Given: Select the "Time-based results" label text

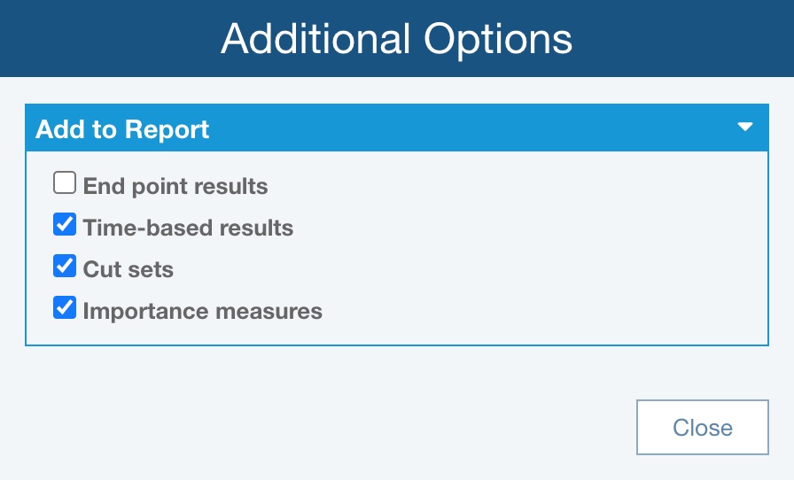Looking at the screenshot, I should 188,228.
